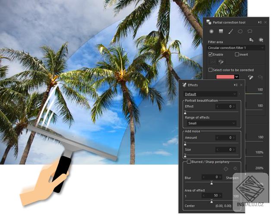Decrease the Blur value
272x216 pixels.
[204, 177]
